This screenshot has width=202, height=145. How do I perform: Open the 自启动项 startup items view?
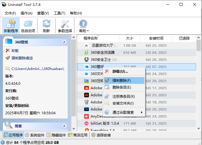[x=28, y=26]
